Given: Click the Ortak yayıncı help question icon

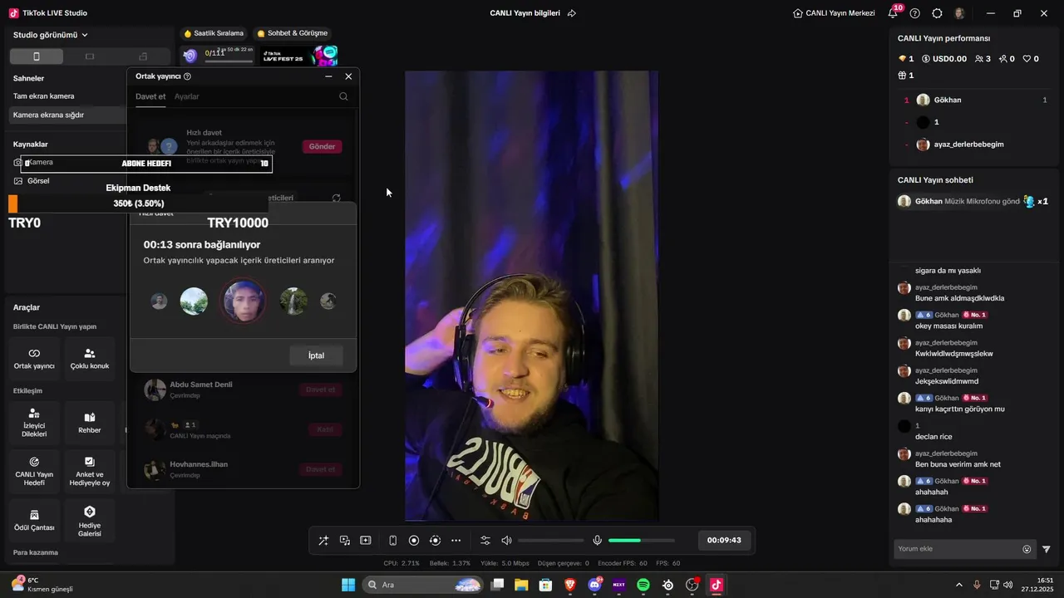Looking at the screenshot, I should point(187,76).
